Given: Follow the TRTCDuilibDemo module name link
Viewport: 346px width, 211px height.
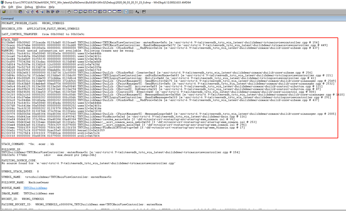Looking at the screenshot, I should point(35,188).
